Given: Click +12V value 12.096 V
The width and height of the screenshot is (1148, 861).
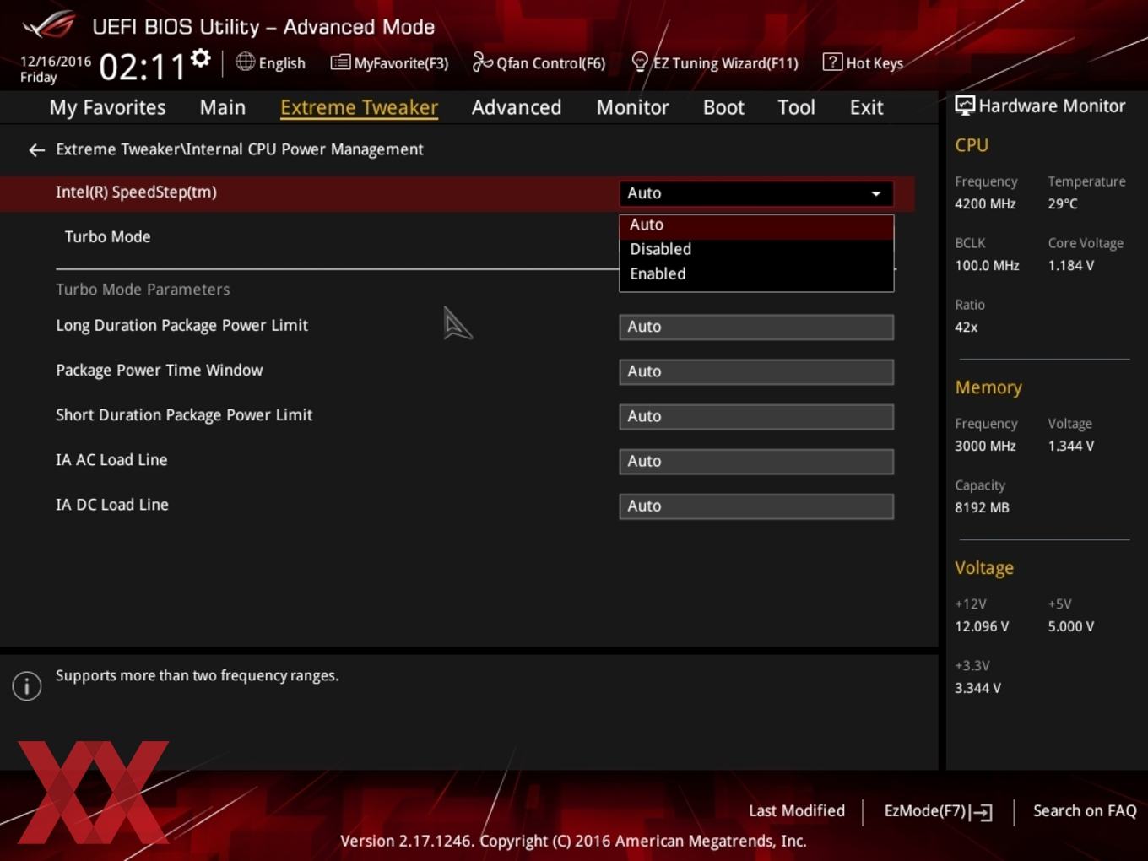Looking at the screenshot, I should [x=982, y=627].
